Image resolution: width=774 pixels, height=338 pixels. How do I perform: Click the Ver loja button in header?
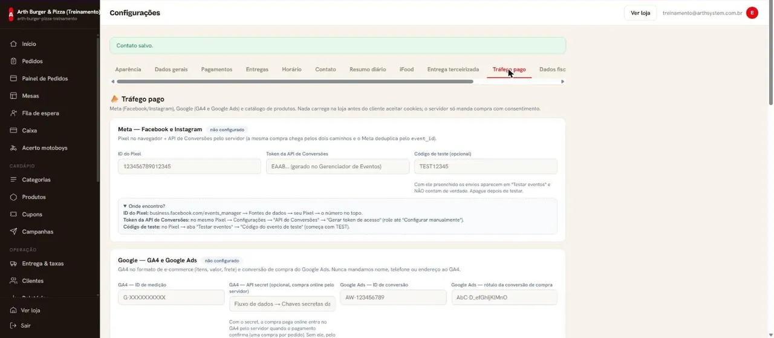[640, 13]
